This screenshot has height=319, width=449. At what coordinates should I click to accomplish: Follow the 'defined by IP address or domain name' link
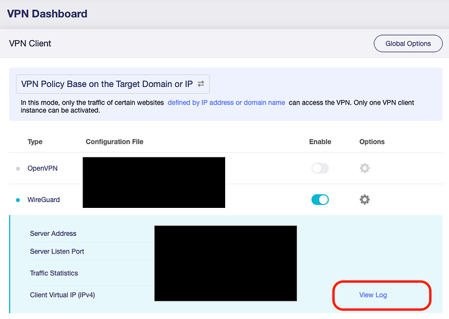point(226,103)
